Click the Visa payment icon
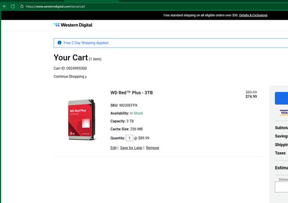288x203 pixels. pos(284,113)
